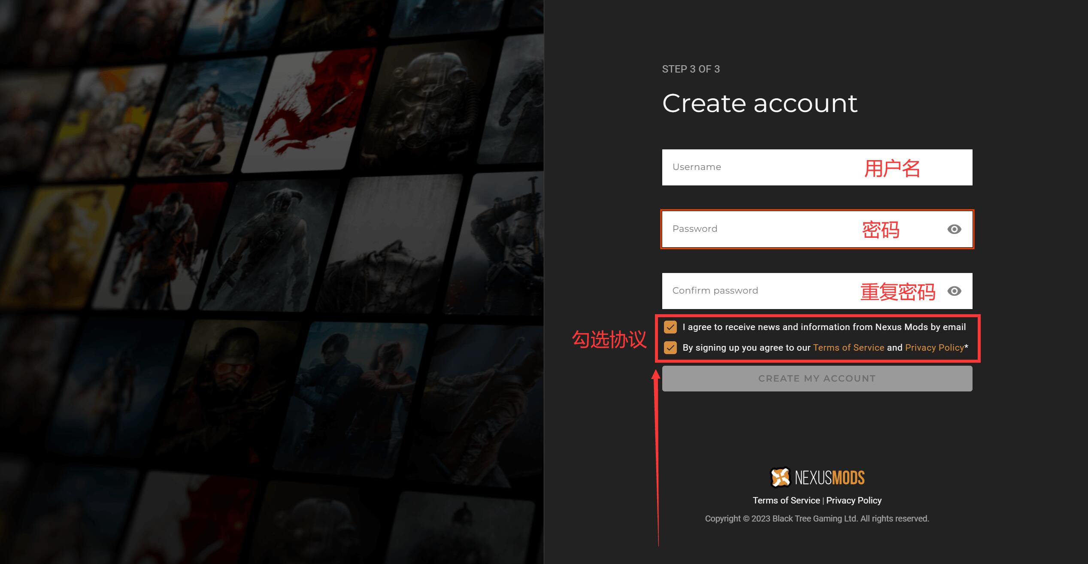
Task: Open footer Terms of Service link
Action: click(786, 500)
